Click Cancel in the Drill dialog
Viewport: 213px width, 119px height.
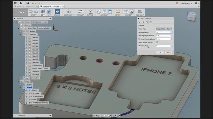point(168,52)
